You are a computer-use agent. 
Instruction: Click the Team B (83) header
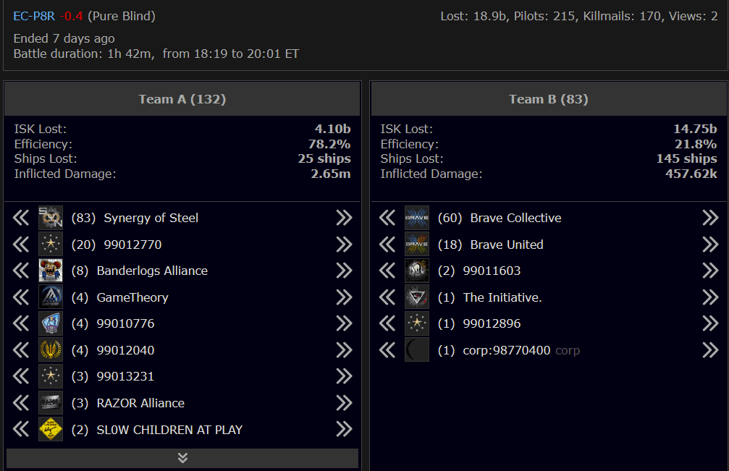[x=549, y=99]
